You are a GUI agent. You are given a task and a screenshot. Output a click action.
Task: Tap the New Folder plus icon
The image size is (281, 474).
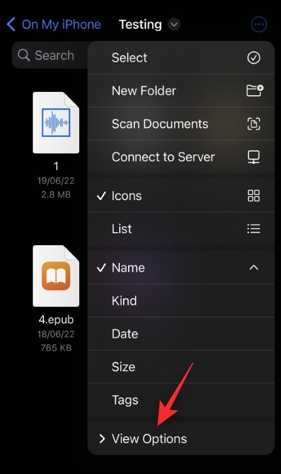point(255,90)
